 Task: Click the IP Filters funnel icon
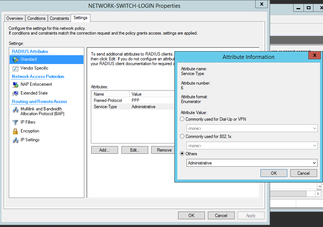tap(15, 123)
